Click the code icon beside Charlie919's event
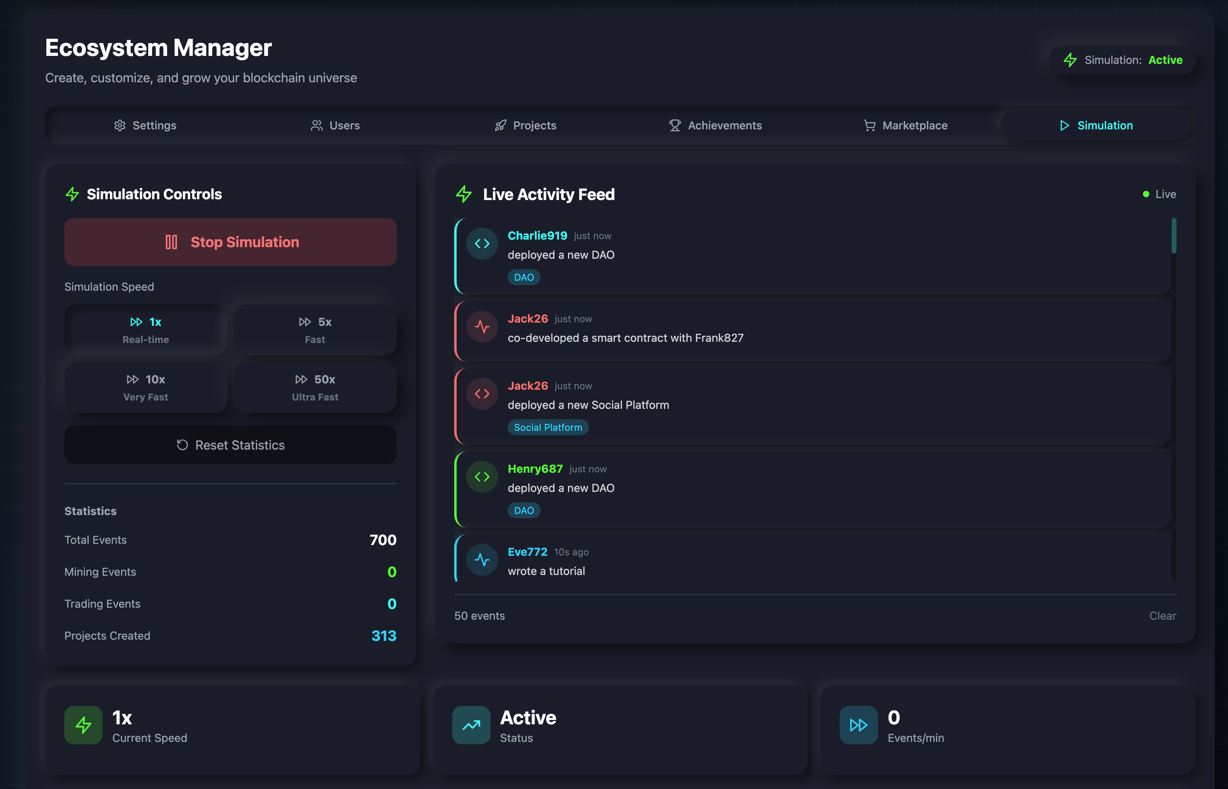This screenshot has height=789, width=1228. click(482, 244)
